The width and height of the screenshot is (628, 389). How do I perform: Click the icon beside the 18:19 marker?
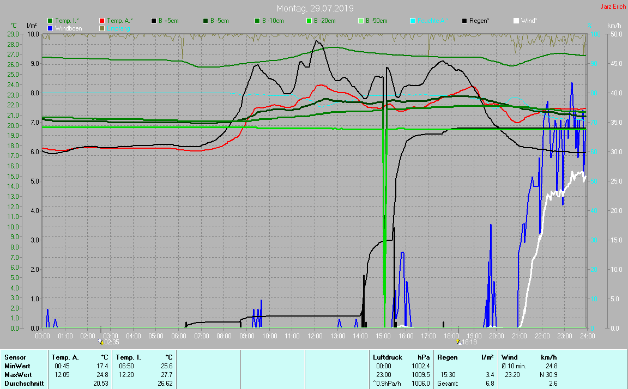458,342
